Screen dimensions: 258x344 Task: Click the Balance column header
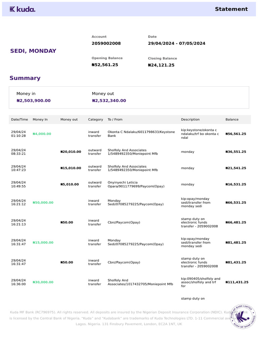click(x=232, y=120)
